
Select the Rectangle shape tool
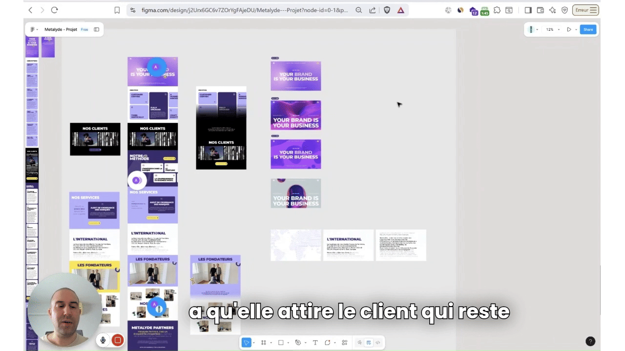(x=281, y=343)
